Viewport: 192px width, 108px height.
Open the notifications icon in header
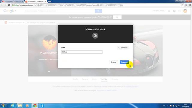tap(174, 11)
